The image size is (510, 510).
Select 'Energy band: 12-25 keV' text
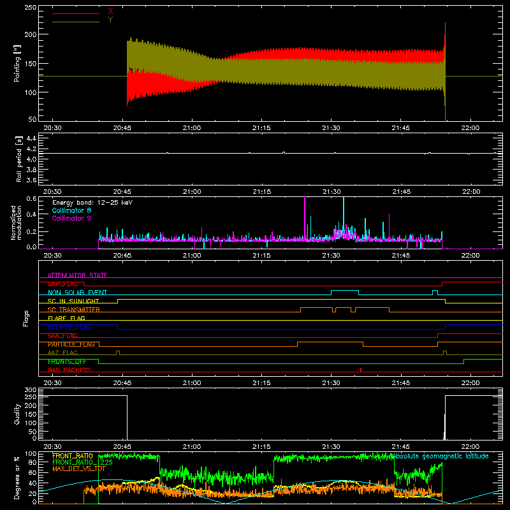[x=92, y=203]
